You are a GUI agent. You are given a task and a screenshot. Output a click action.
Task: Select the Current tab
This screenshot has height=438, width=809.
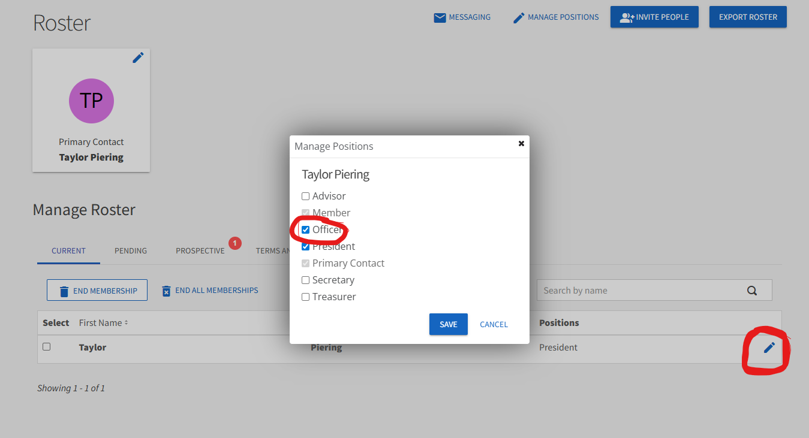[x=68, y=250]
